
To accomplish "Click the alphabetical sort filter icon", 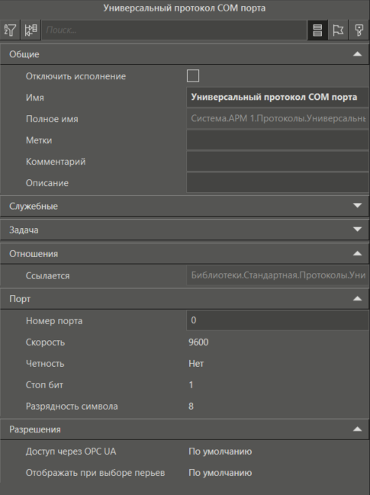I will point(10,30).
